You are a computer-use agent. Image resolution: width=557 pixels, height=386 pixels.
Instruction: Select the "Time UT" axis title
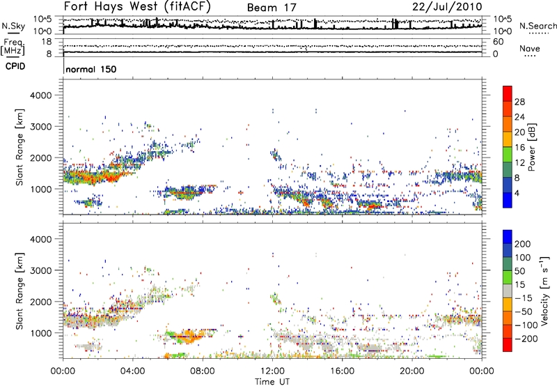coord(272,382)
